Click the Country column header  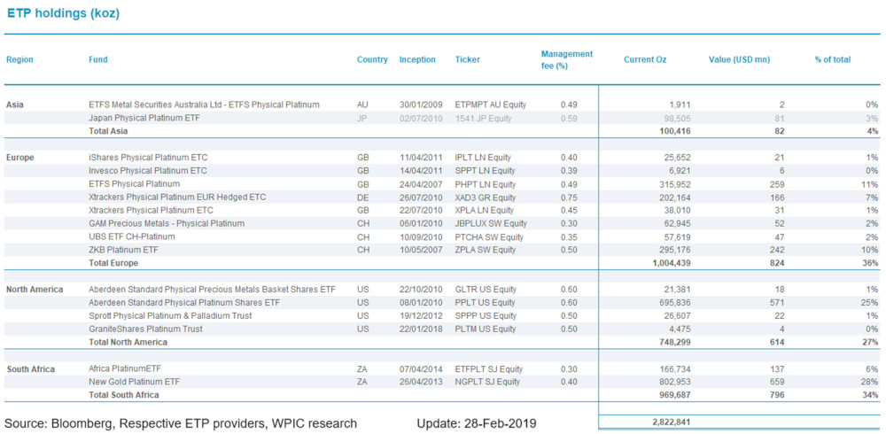tap(372, 60)
